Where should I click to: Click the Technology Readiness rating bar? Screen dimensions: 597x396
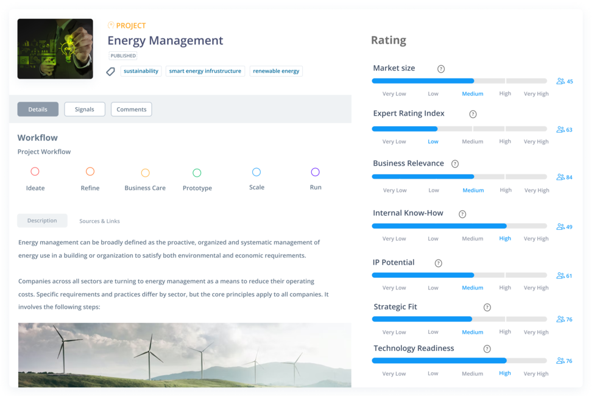459,361
